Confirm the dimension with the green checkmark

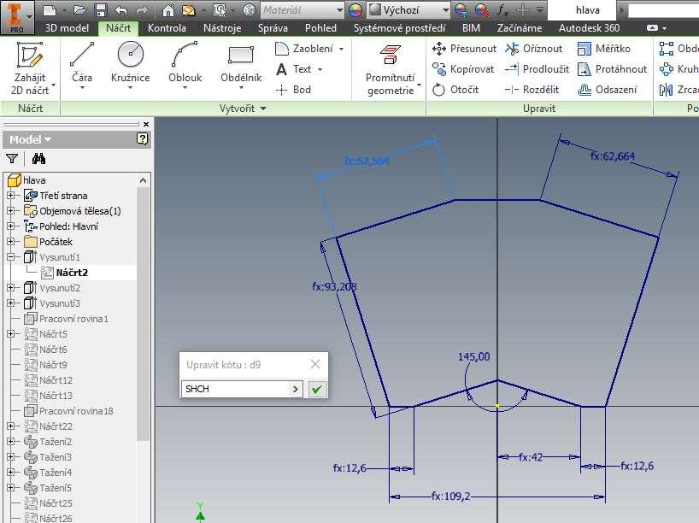coord(317,389)
